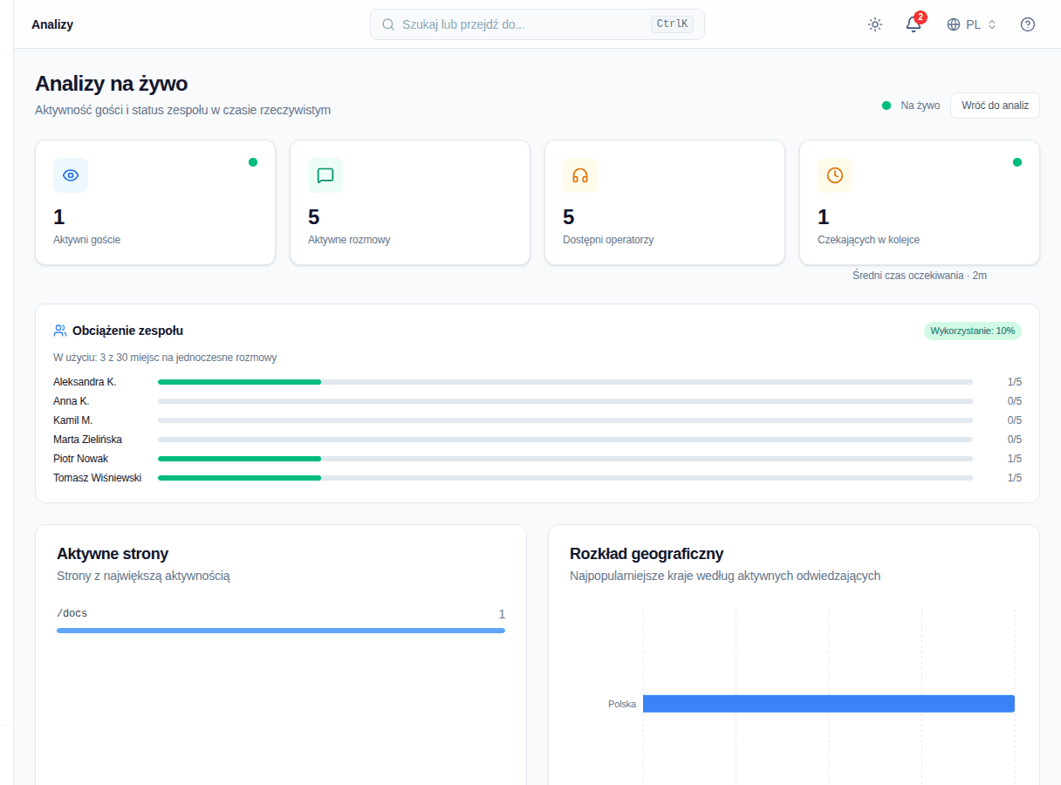This screenshot has height=785, width=1061.
Task: Click the headset icon for Dostępni operatorzy
Action: coord(580,175)
